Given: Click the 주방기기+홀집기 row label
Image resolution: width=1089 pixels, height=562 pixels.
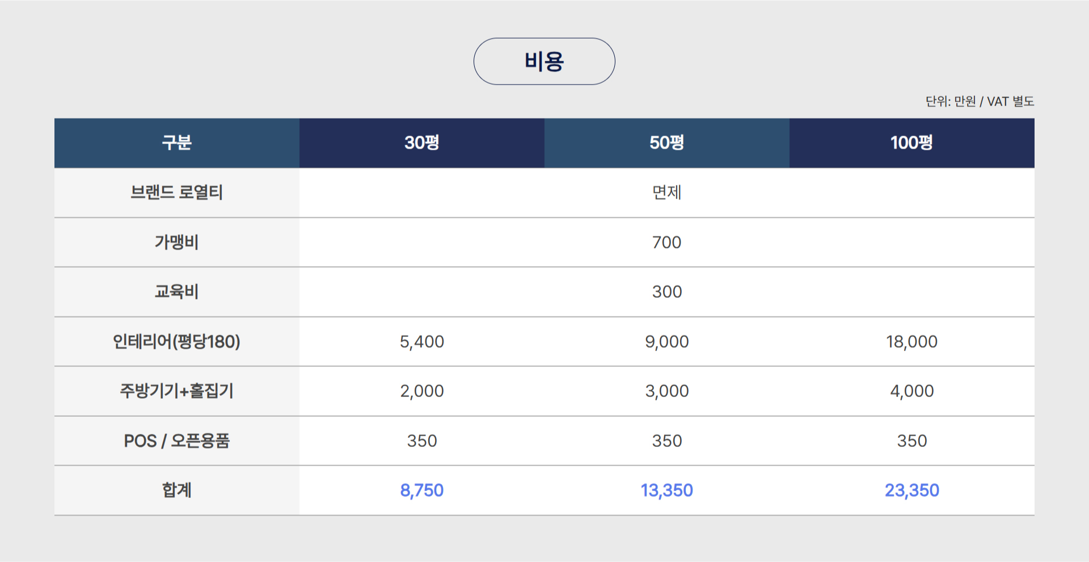Looking at the screenshot, I should (x=177, y=391).
